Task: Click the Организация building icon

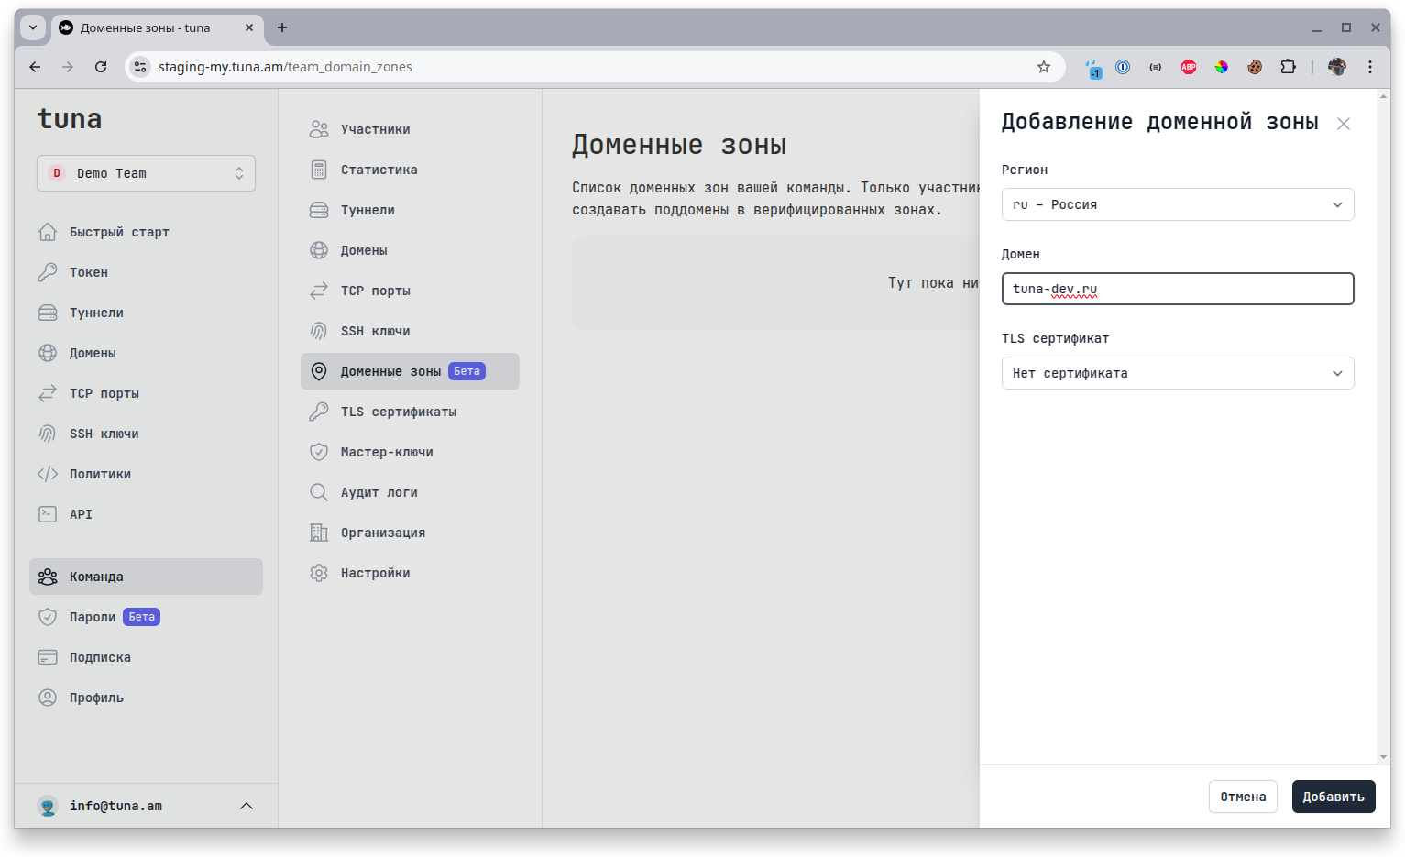Action: tap(319, 533)
